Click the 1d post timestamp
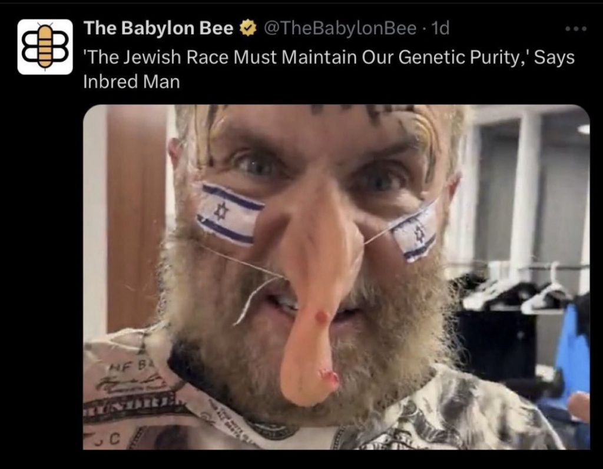The image size is (603, 469). coord(440,28)
